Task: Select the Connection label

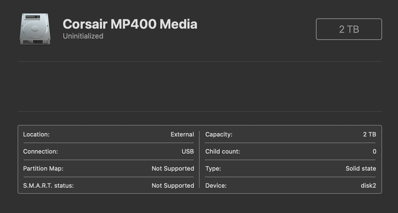Action: [40, 151]
